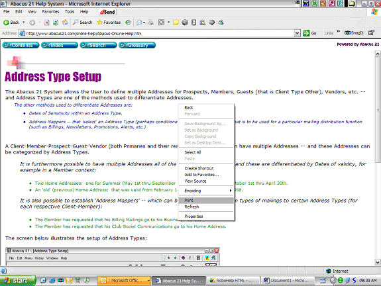Click the page scrollbar up arrow
381x286 pixels.
pos(378,54)
